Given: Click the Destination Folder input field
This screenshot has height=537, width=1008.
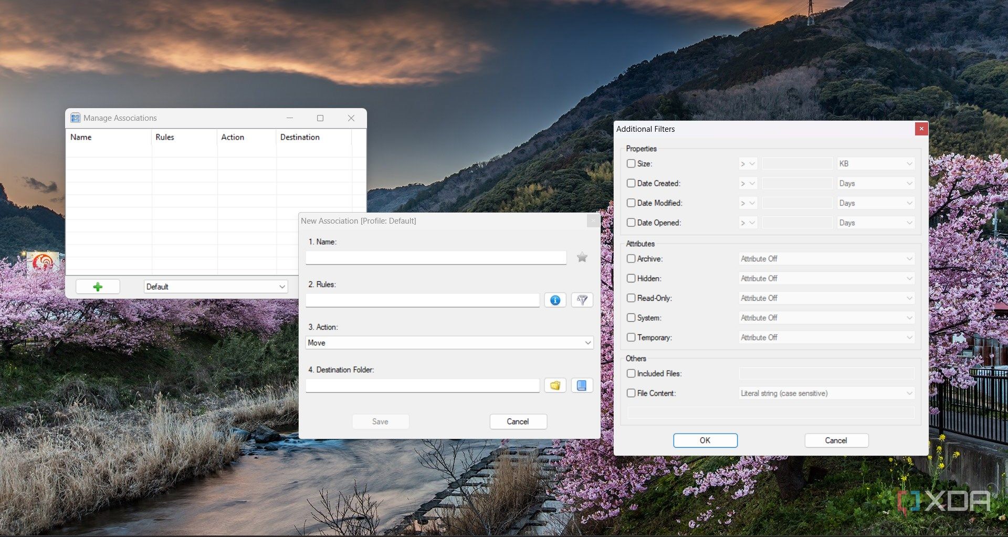Looking at the screenshot, I should click(423, 385).
